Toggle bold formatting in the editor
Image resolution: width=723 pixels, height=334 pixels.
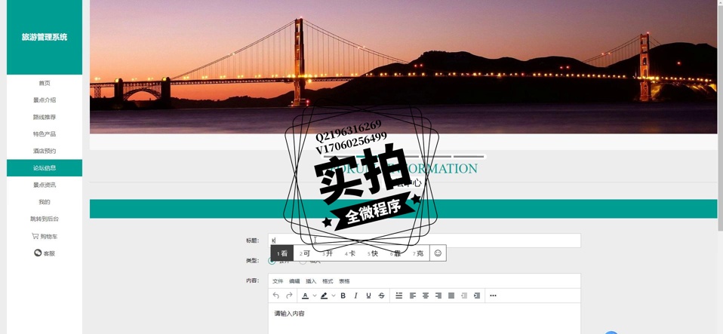point(343,296)
